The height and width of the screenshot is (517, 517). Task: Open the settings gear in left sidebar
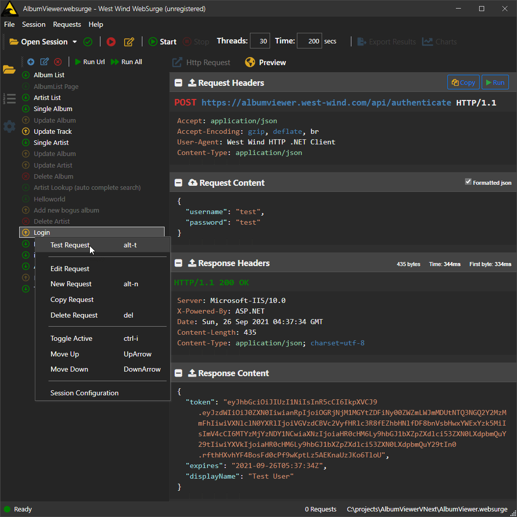pyautogui.click(x=9, y=126)
